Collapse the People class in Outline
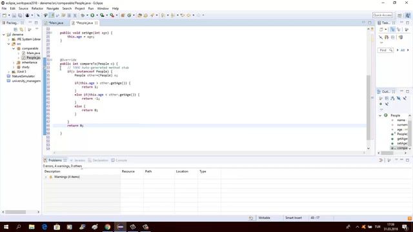The image size is (413, 232). [x=380, y=115]
